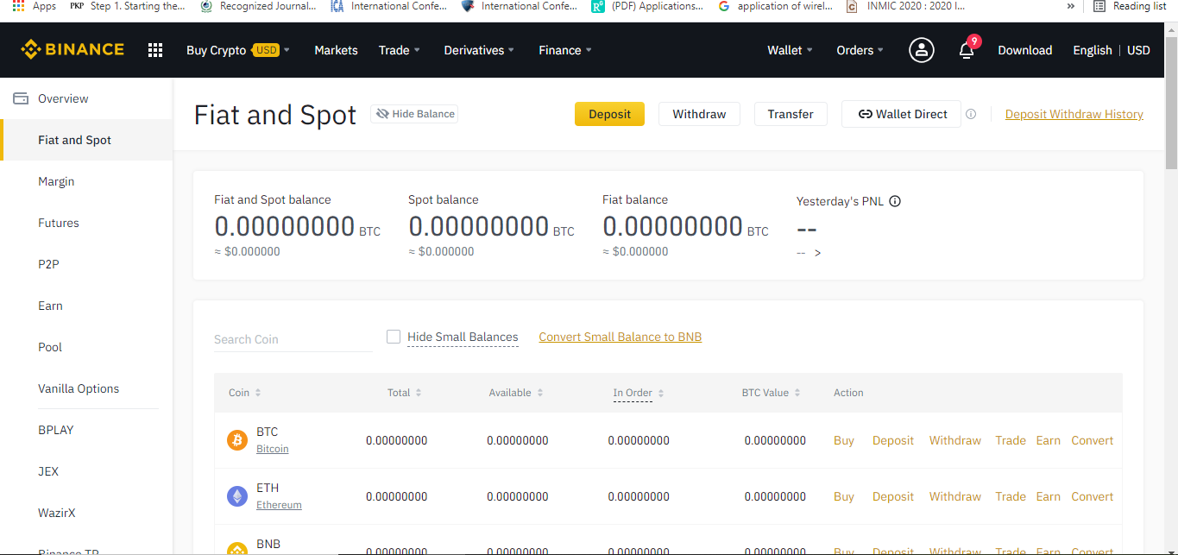Viewport: 1178px width, 555px height.
Task: Expand the Buy Crypto dropdown
Action: 238,50
